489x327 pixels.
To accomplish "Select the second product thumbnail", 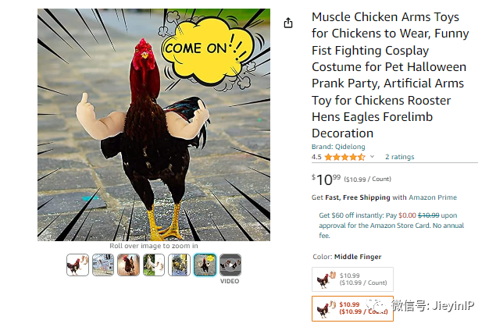I will click(103, 265).
